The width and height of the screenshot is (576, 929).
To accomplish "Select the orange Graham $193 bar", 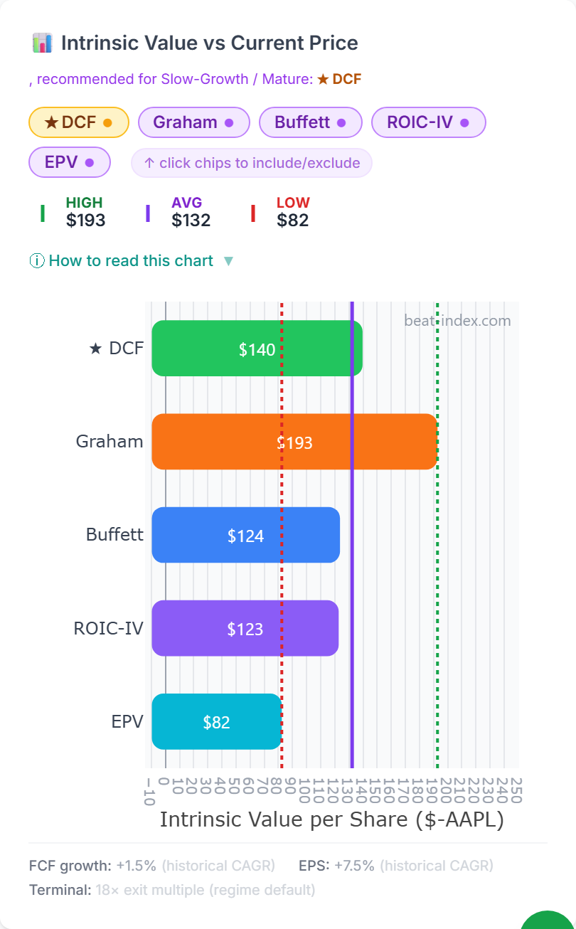I will (x=294, y=442).
